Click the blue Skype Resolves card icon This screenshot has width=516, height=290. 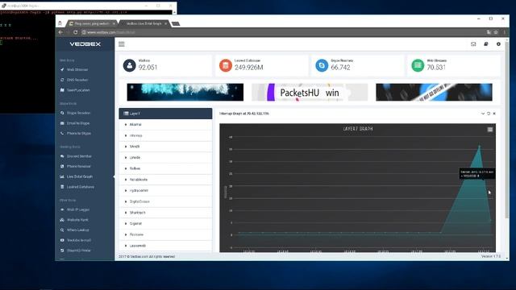[x=322, y=65]
